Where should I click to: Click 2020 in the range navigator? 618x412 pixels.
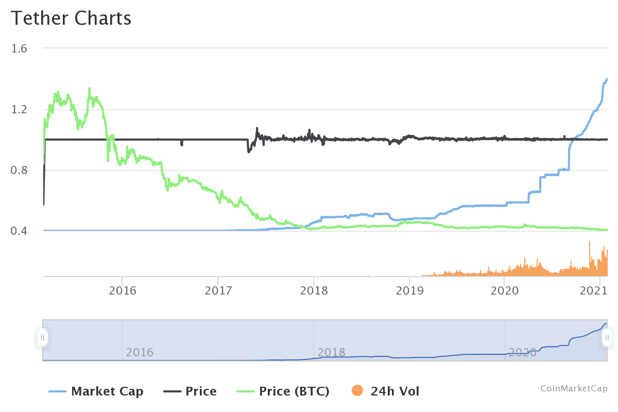(523, 353)
